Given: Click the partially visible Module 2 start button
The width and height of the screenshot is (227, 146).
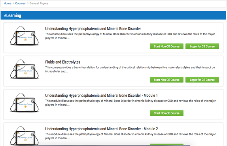Looking at the screenshot, I should 166,145.
